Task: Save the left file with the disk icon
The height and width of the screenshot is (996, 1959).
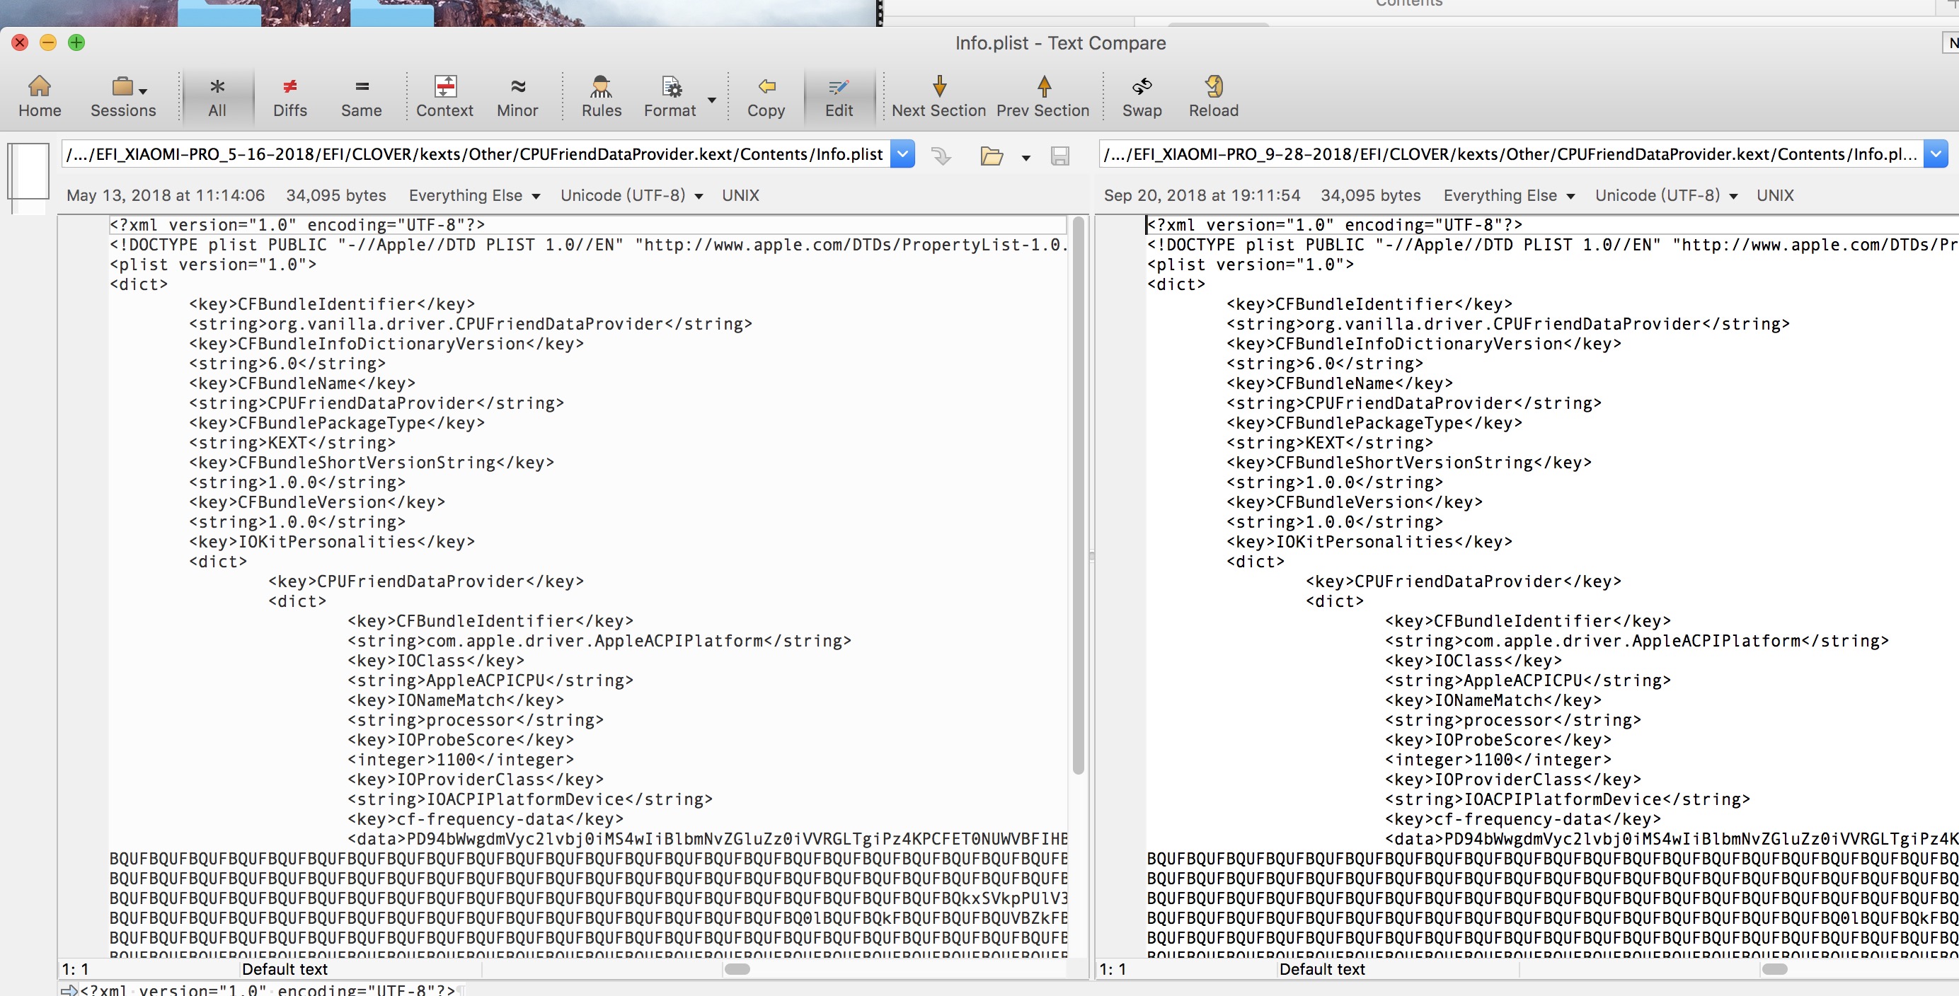Action: (1060, 156)
